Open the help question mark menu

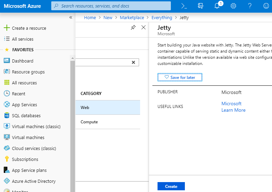[250, 6]
